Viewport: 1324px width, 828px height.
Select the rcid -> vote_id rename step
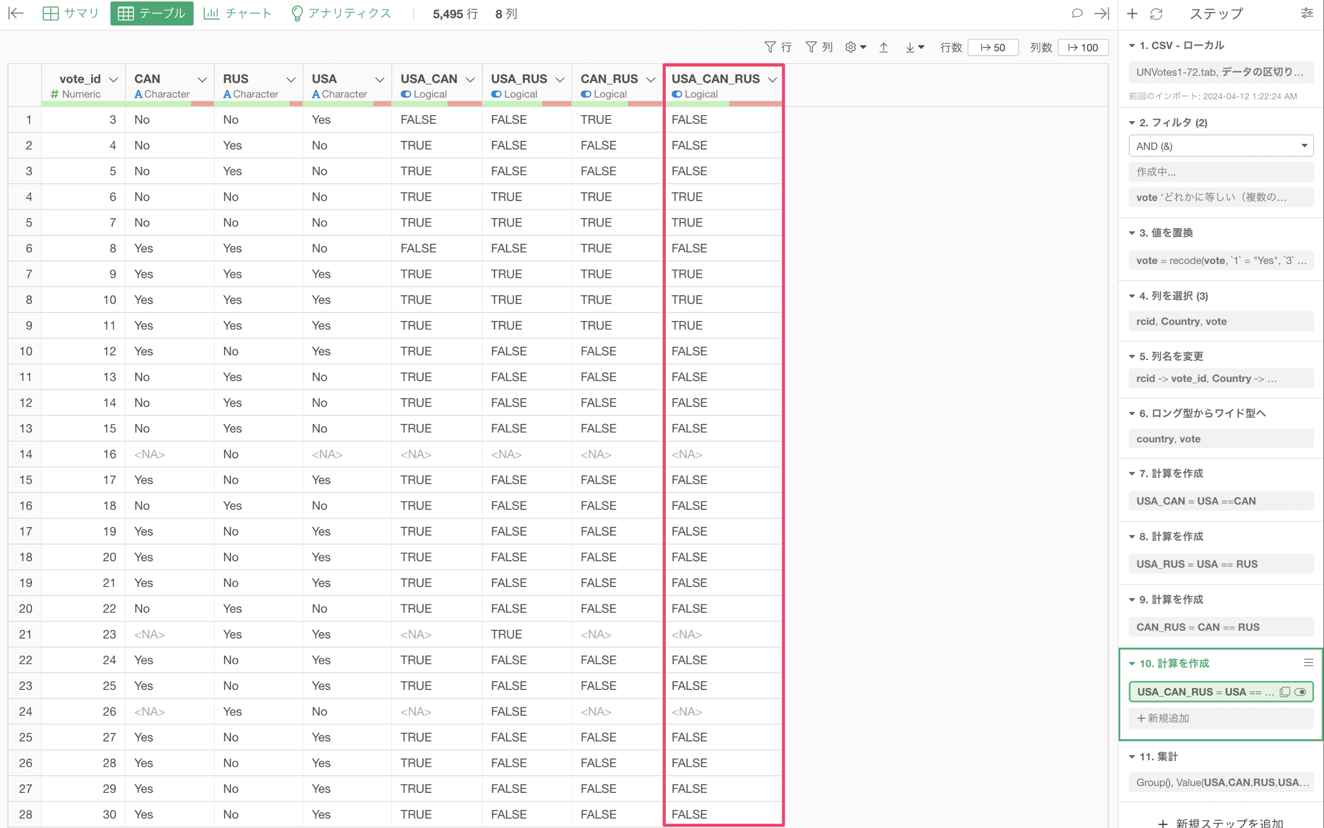[1221, 378]
